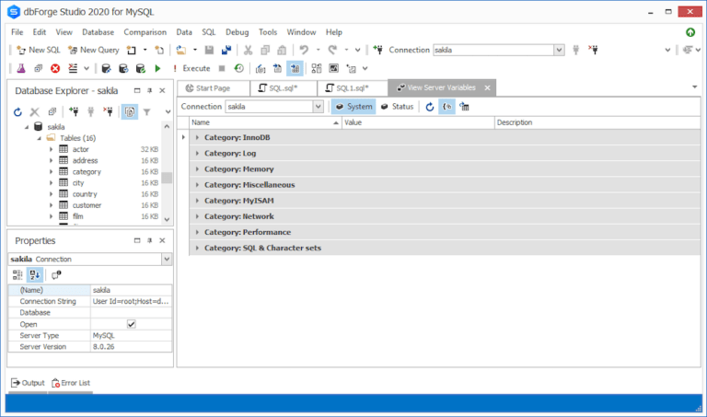The image size is (707, 417).
Task: Click the New Query button
Action: (x=93, y=50)
